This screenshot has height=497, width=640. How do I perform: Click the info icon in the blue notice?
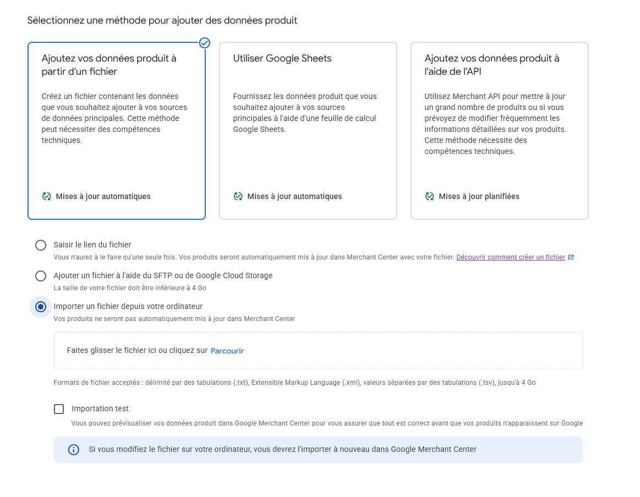tap(73, 450)
